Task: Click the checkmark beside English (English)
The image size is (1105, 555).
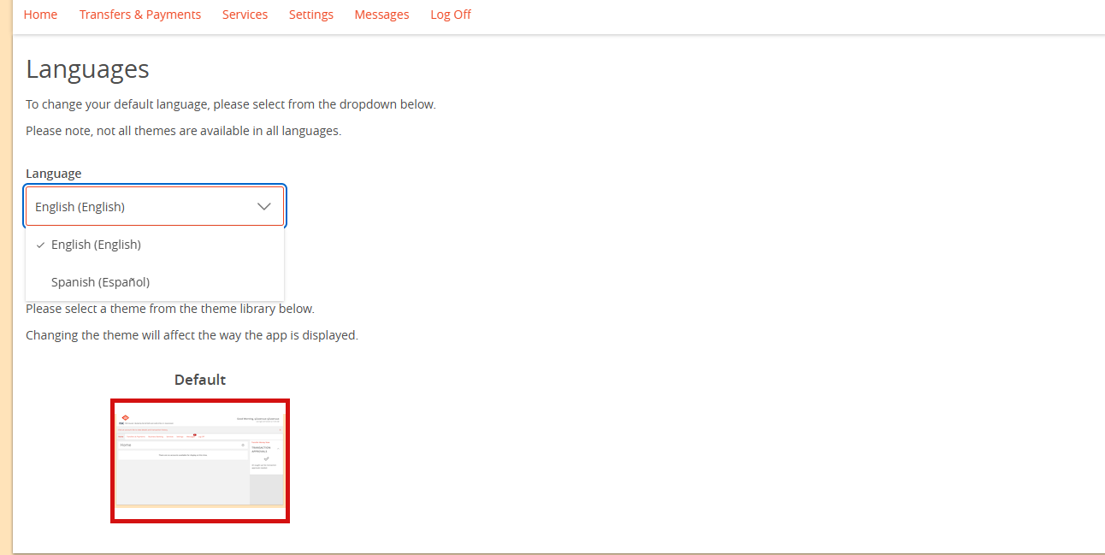Action: [x=40, y=245]
